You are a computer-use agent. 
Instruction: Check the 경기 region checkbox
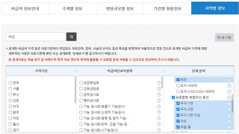coord(10,130)
